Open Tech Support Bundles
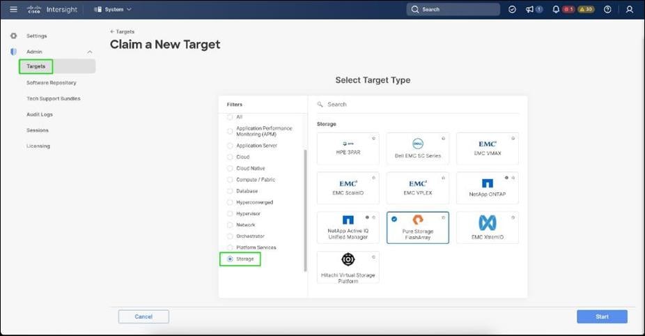The height and width of the screenshot is (336, 645). 54,98
